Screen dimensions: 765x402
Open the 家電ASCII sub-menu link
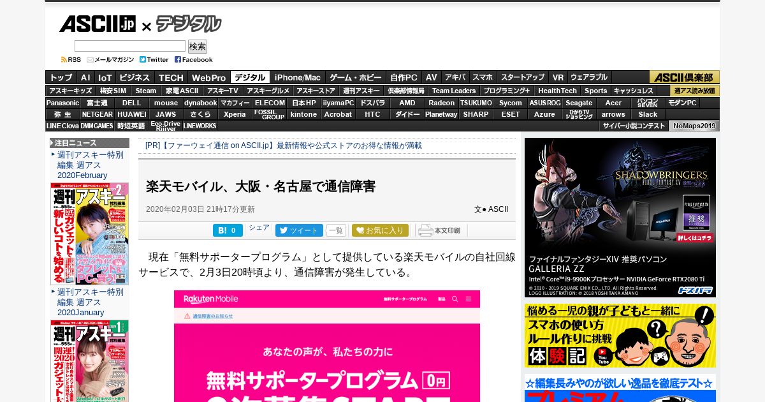click(x=182, y=91)
